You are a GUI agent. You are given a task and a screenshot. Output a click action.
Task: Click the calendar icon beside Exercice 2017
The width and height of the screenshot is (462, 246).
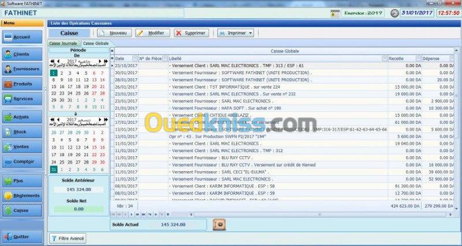point(335,13)
